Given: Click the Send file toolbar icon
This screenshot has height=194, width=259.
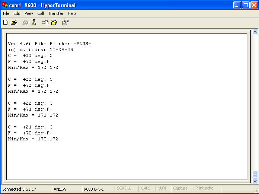Looking at the screenshot, I should (45, 22).
